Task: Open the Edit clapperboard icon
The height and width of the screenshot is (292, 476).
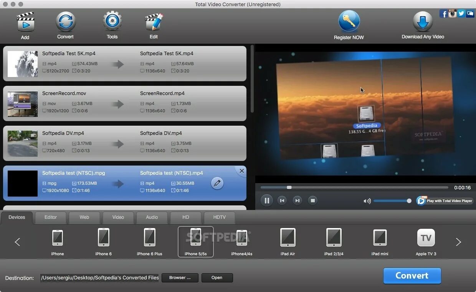Action: pyautogui.click(x=154, y=22)
